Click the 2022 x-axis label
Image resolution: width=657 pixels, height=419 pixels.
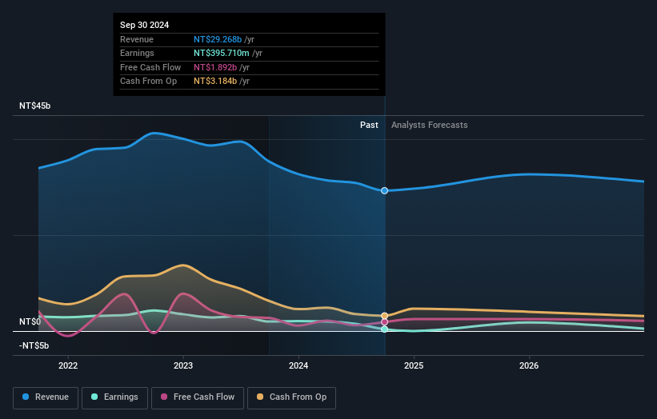(68, 365)
